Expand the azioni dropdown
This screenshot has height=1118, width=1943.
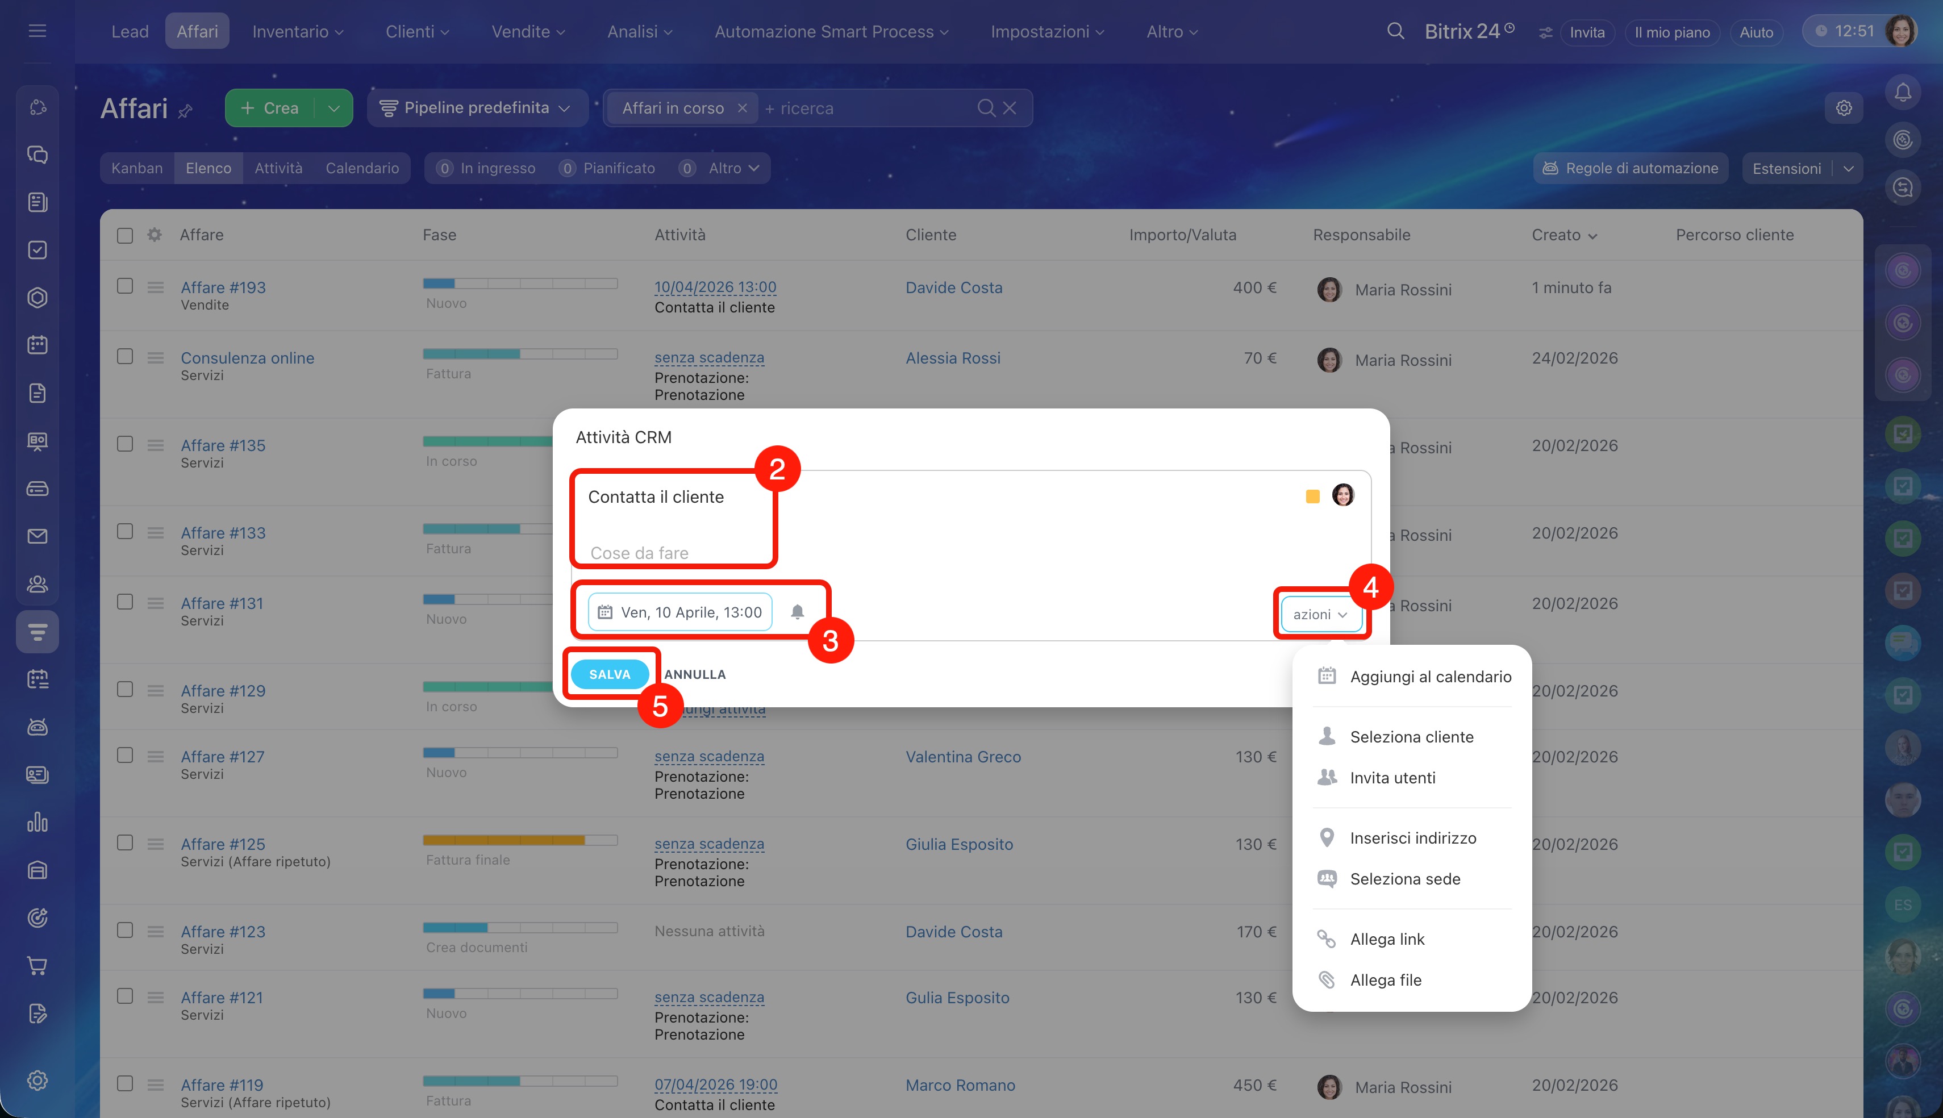(x=1320, y=614)
